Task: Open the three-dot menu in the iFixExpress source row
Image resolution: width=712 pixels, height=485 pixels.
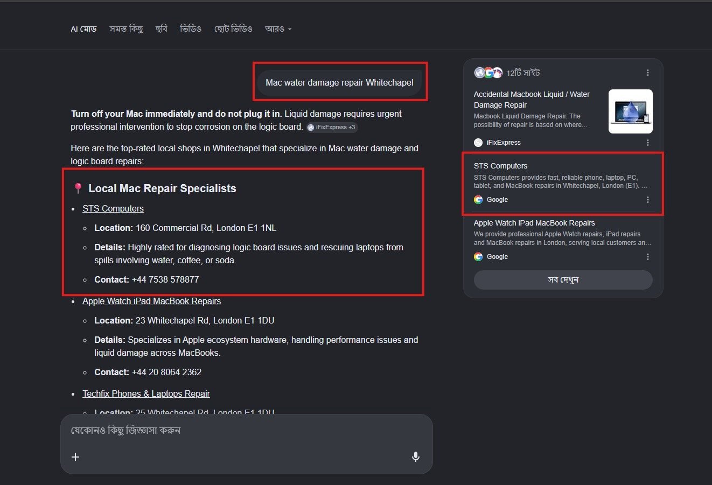Action: pos(647,143)
